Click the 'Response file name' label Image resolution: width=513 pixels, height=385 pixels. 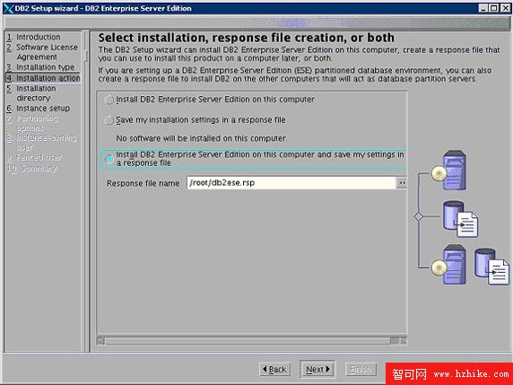(143, 183)
